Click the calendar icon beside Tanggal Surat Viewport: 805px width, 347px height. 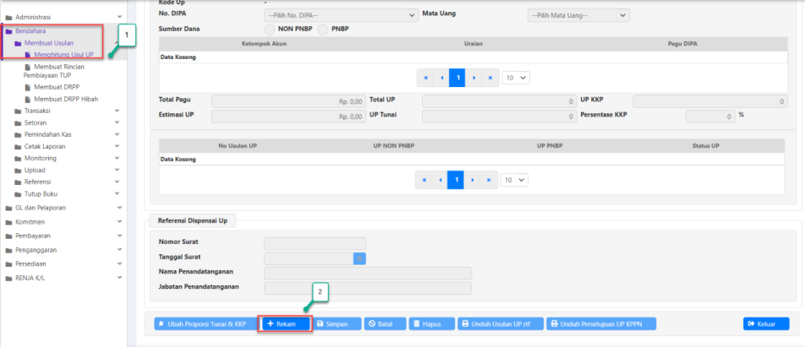(359, 258)
